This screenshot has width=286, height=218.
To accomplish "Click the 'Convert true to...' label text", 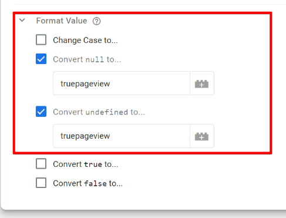I will 86,164.
